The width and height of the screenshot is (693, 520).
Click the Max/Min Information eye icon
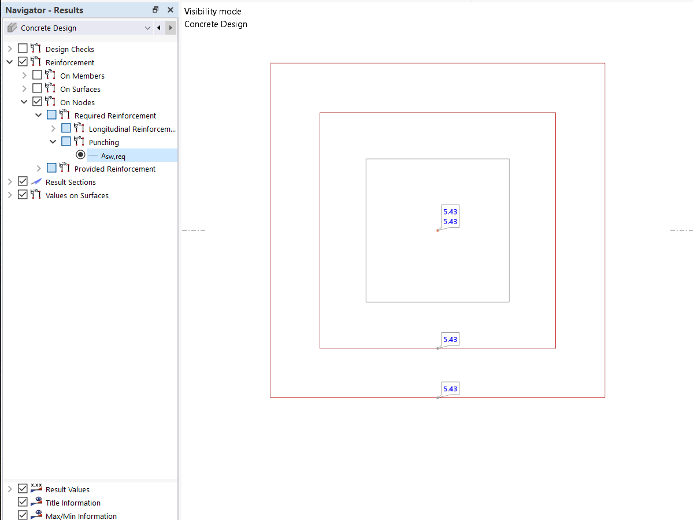point(36,515)
